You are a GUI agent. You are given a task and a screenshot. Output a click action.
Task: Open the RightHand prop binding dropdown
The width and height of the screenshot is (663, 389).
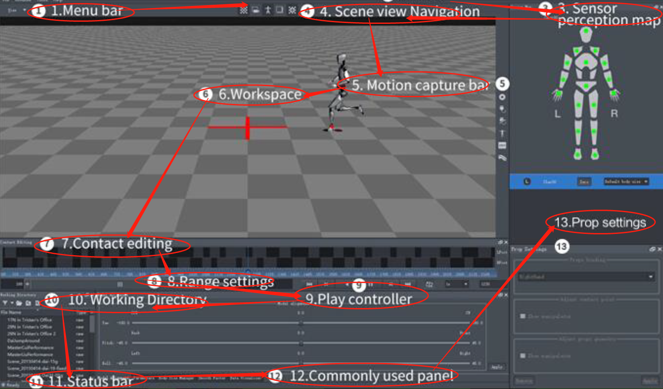click(586, 277)
